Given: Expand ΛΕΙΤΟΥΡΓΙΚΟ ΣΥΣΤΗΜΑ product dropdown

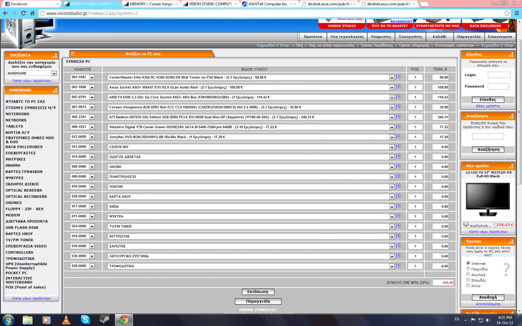Looking at the screenshot, I should [x=392, y=256].
